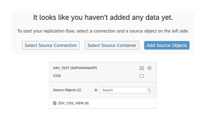Screen dimensions: 206x116
Task: Click the container folder icon
Action: pyautogui.click(x=142, y=76)
